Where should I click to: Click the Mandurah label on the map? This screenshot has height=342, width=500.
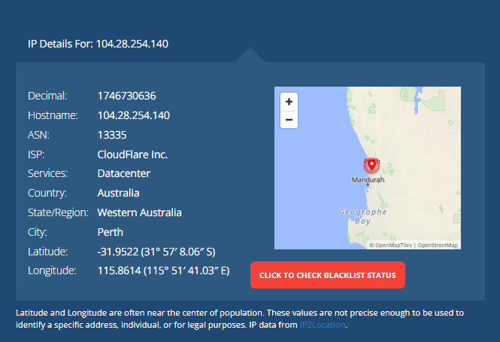(x=368, y=179)
